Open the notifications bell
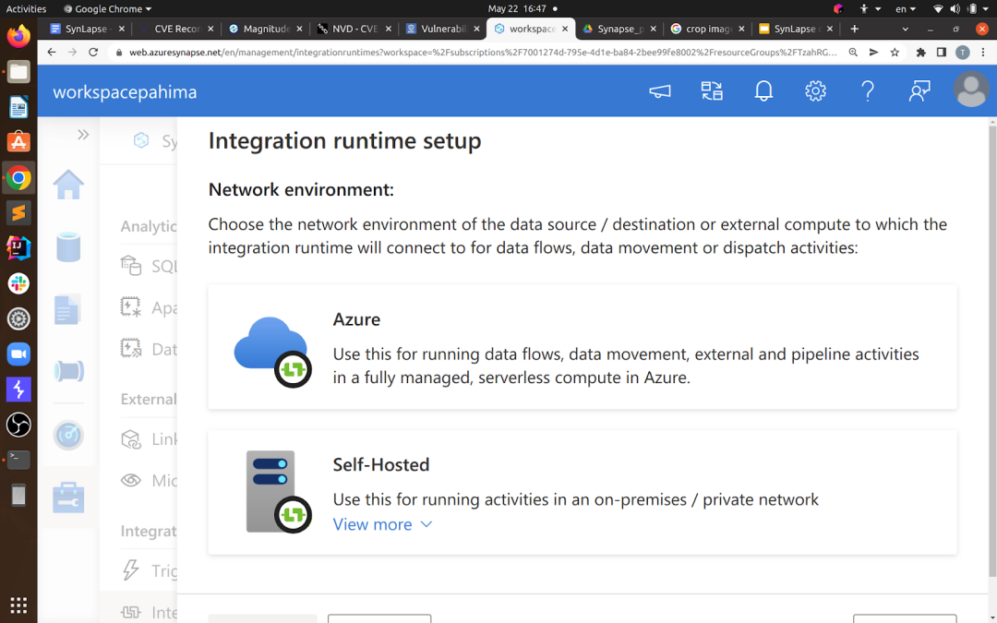The image size is (997, 623). point(763,90)
